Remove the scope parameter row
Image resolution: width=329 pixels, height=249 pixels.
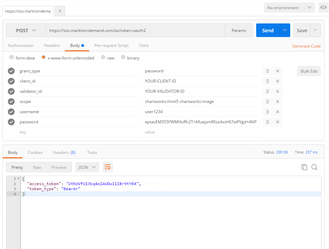click(278, 102)
